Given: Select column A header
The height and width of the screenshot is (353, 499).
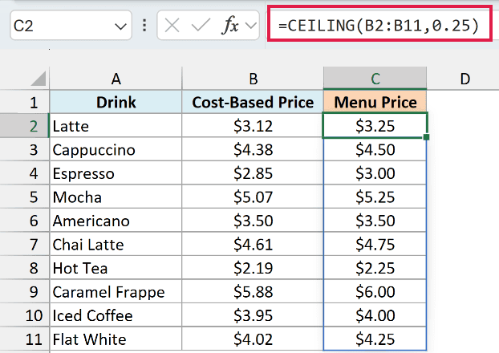Looking at the screenshot, I should 116,79.
